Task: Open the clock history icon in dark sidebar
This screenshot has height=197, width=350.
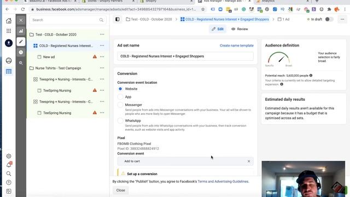Action: coord(21,53)
